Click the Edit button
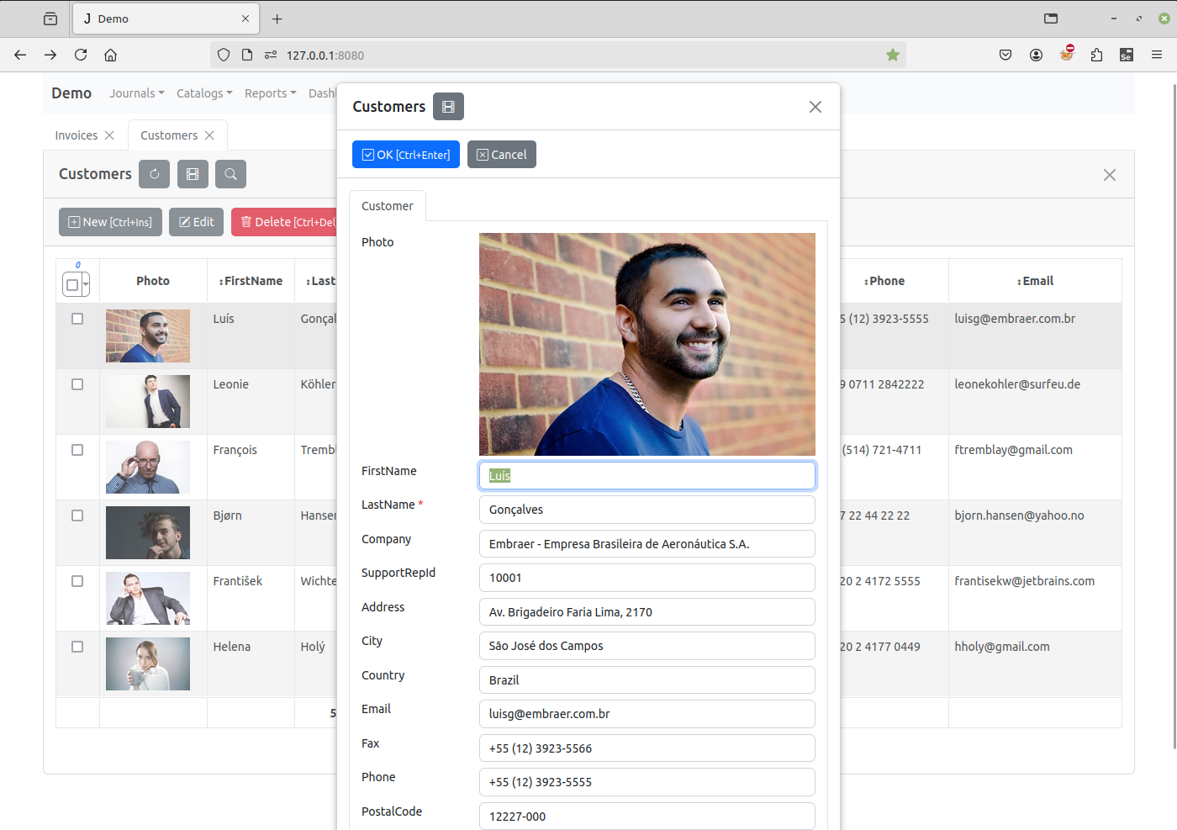The height and width of the screenshot is (830, 1177). tap(196, 222)
